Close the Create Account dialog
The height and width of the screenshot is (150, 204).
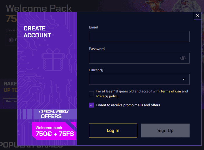pos(198,16)
